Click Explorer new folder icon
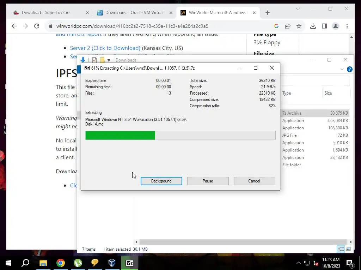 (102, 60)
